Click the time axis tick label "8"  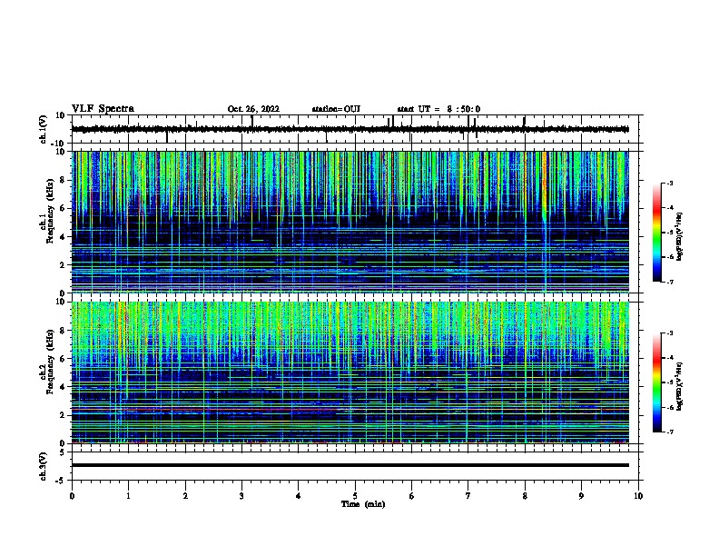pyautogui.click(x=525, y=496)
